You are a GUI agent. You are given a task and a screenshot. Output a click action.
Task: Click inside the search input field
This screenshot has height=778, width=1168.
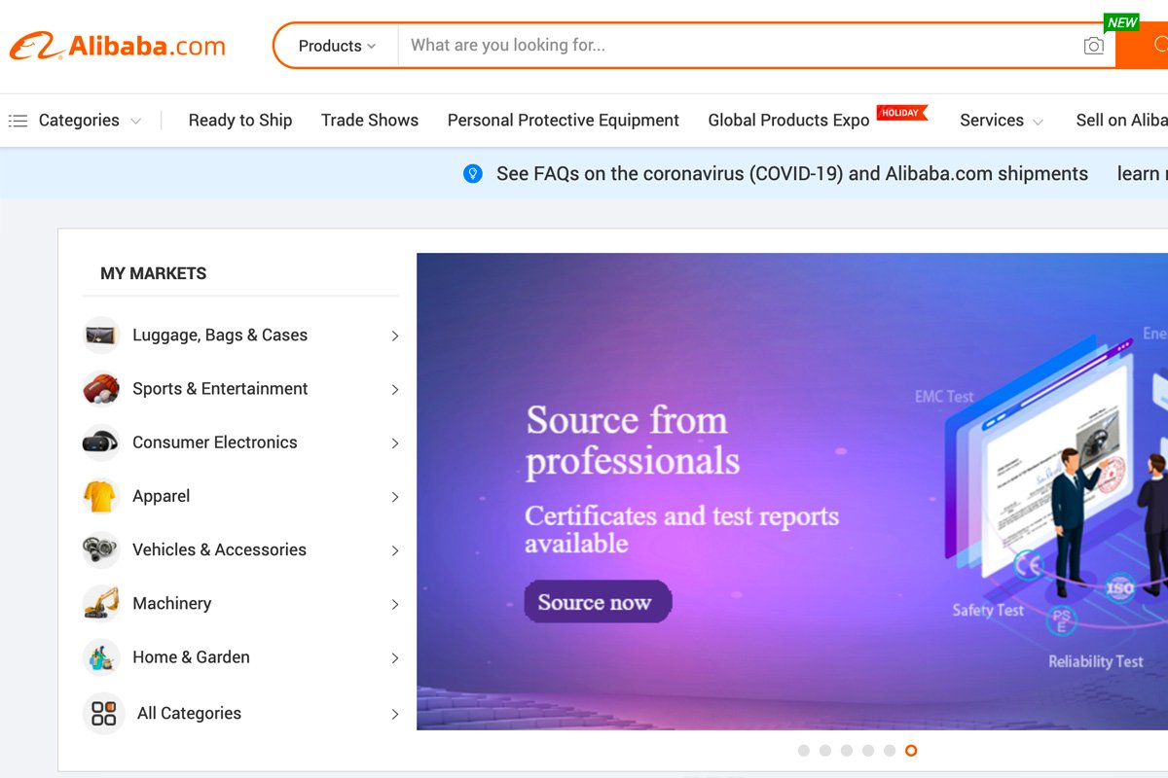pyautogui.click(x=681, y=45)
